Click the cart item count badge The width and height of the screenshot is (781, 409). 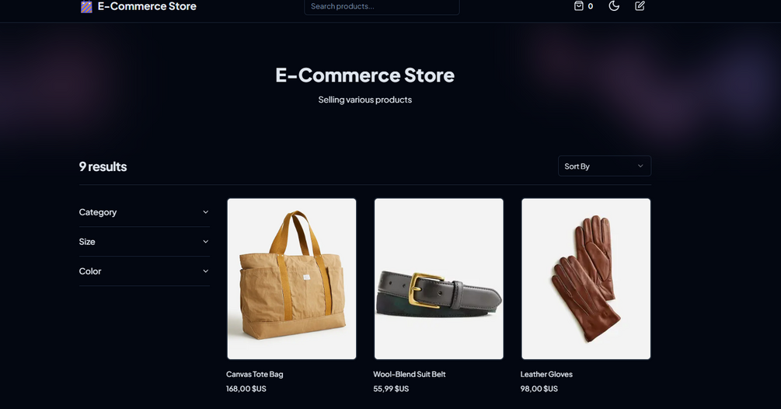(591, 6)
